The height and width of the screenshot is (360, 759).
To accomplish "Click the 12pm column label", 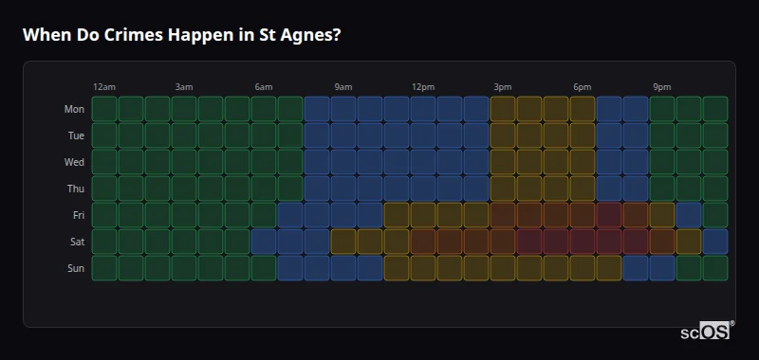I will [x=423, y=87].
